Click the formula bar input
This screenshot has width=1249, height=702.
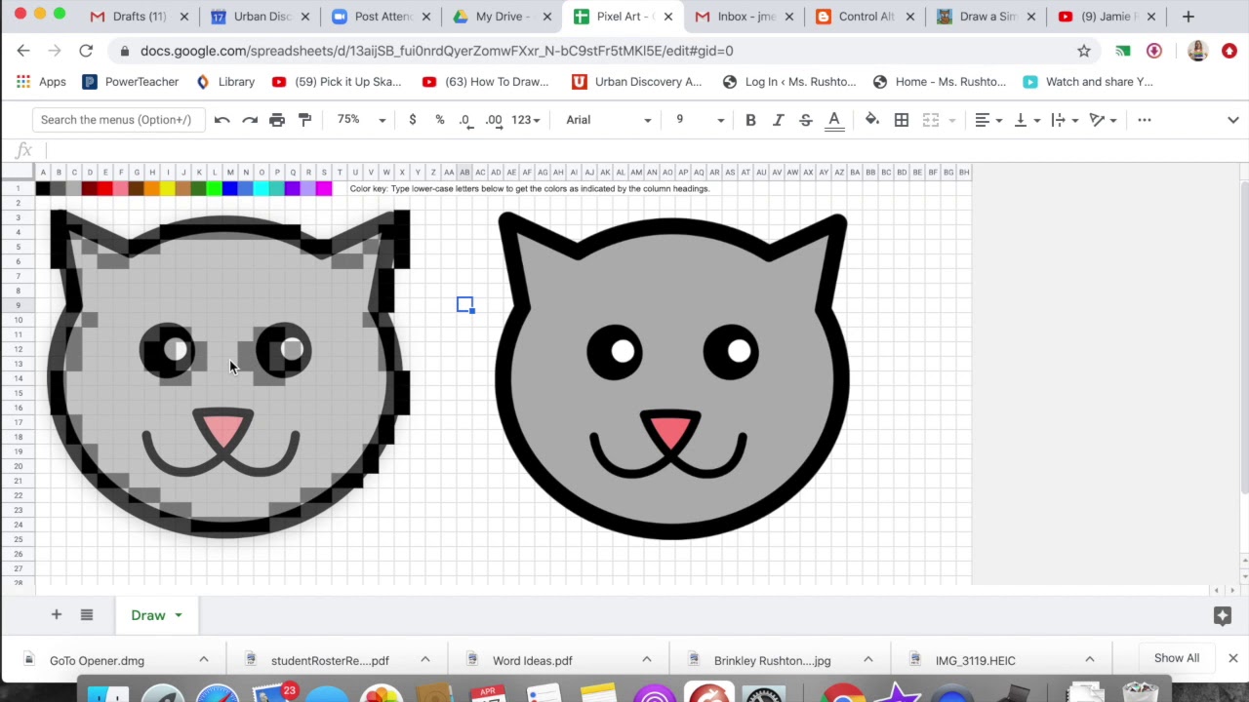[x=644, y=150]
